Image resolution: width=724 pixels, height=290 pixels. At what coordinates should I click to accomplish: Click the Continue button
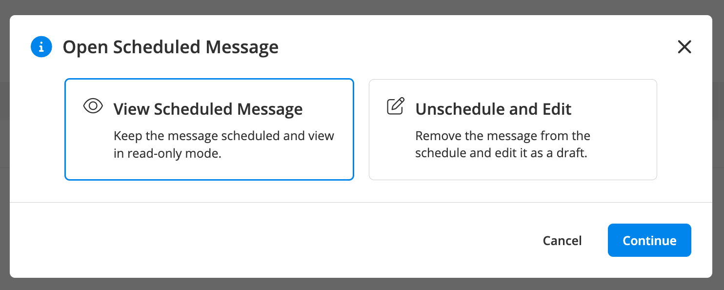tap(649, 240)
